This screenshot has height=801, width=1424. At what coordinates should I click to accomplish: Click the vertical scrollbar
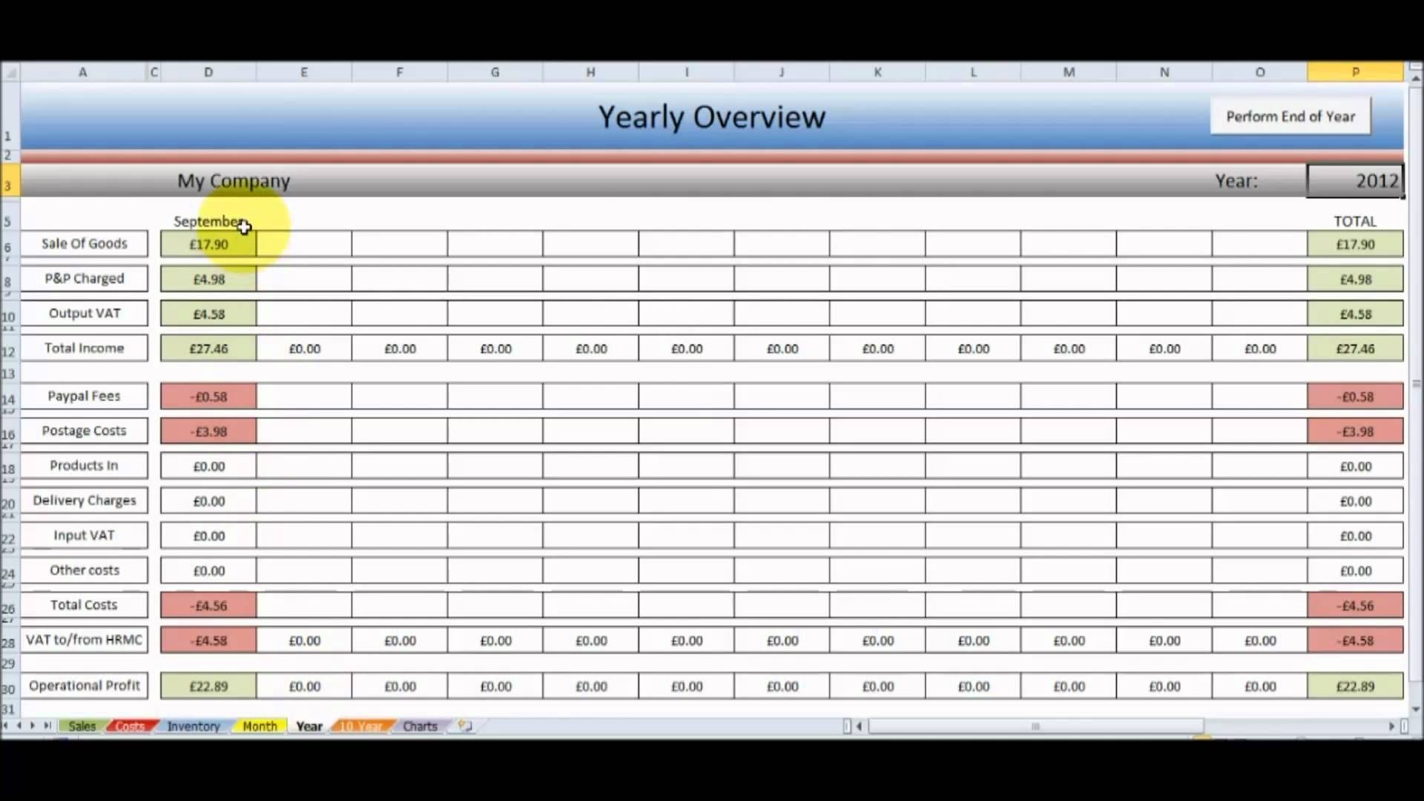click(1415, 391)
